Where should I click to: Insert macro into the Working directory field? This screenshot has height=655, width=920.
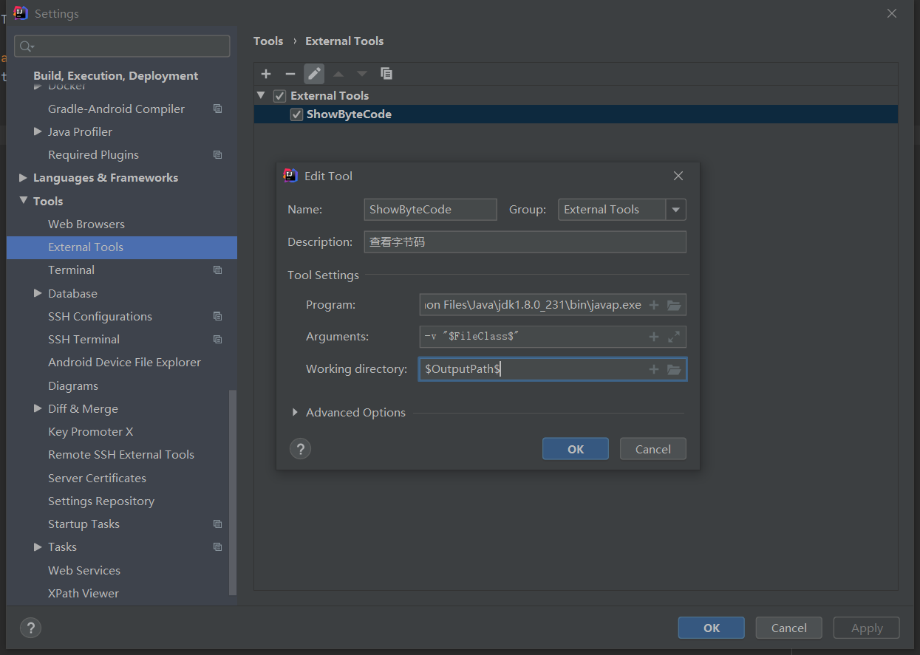pos(654,369)
